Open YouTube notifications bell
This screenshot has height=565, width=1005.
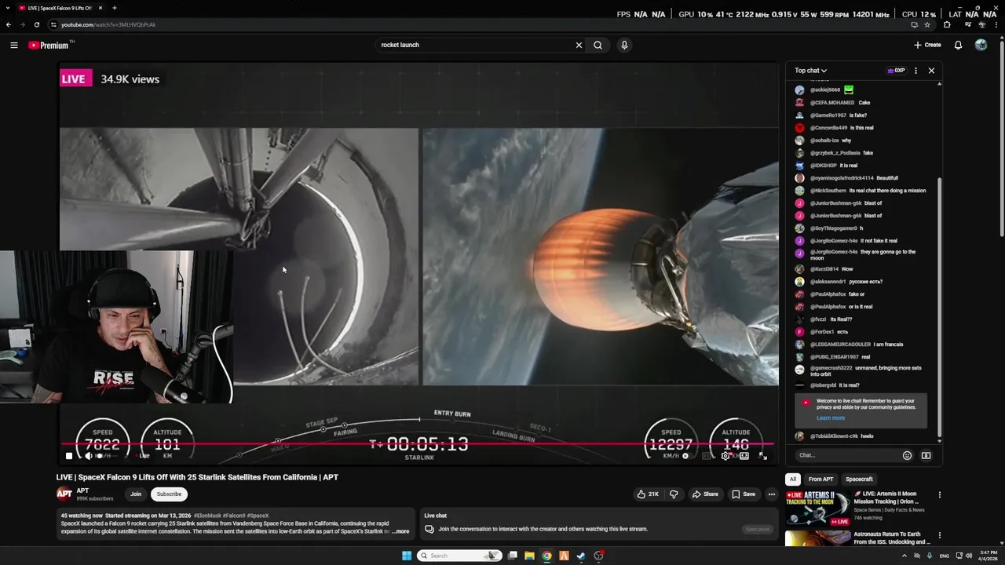pos(958,45)
